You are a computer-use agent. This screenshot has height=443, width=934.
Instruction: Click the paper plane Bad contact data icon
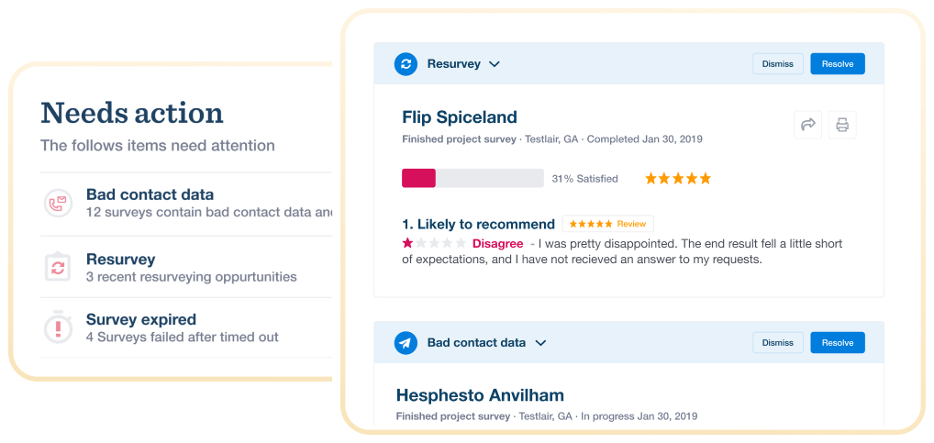click(x=406, y=343)
